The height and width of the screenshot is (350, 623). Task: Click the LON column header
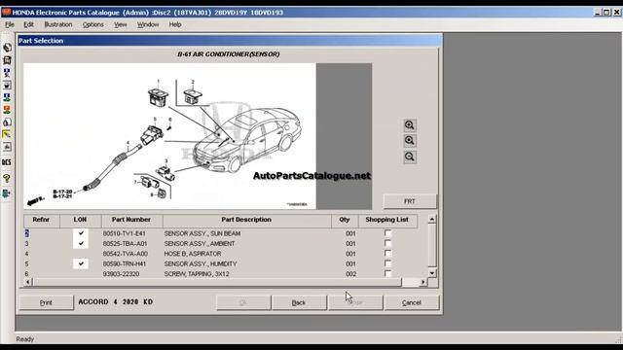pos(80,220)
